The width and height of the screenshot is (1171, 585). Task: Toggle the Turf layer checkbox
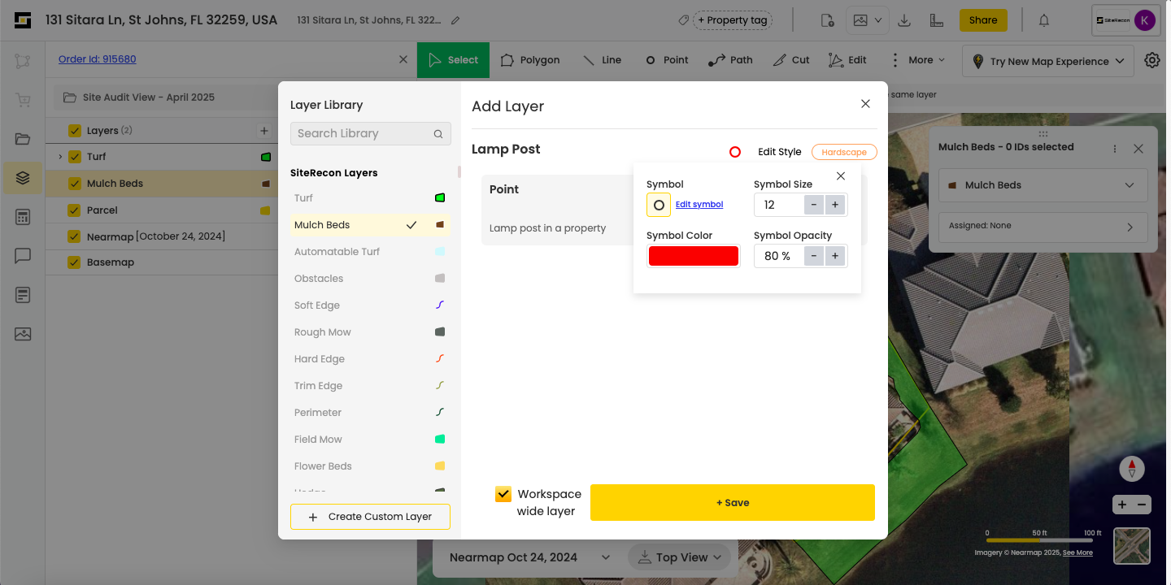(75, 157)
